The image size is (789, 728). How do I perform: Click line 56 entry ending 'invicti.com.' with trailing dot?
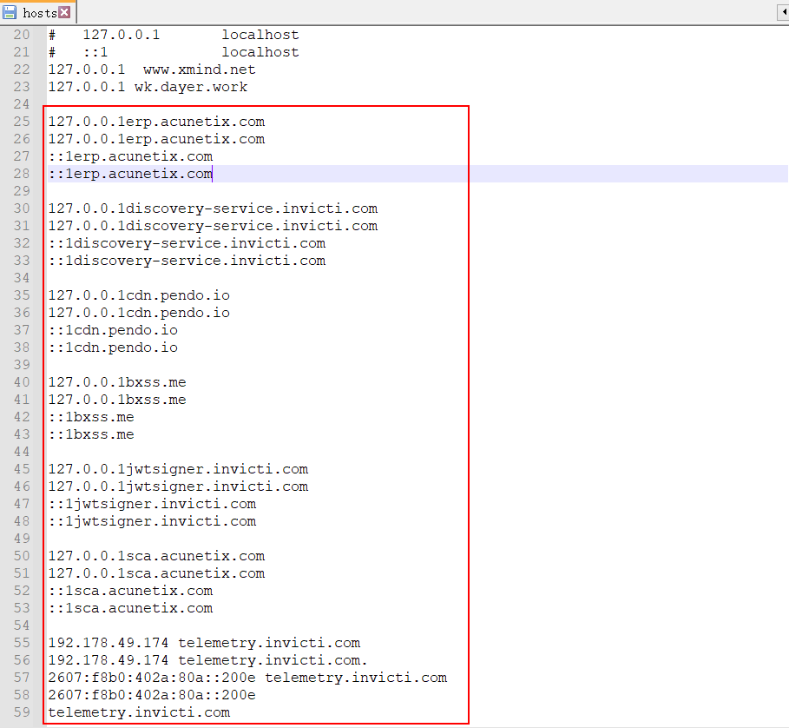point(208,660)
